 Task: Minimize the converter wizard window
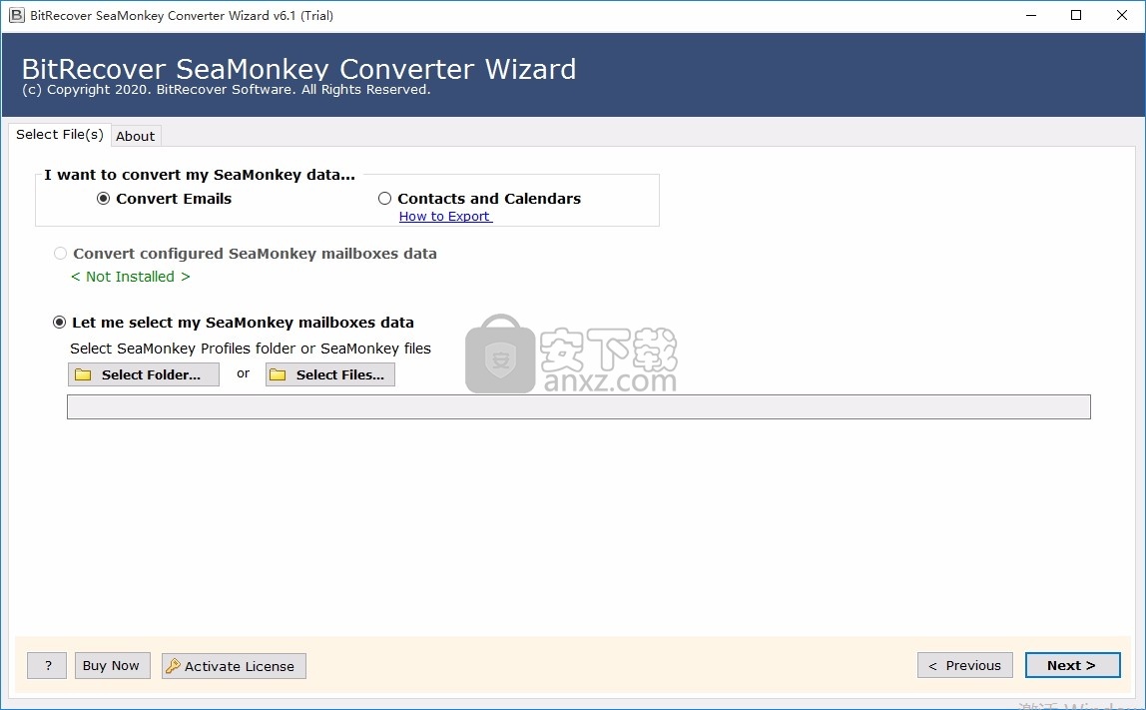pos(1031,15)
